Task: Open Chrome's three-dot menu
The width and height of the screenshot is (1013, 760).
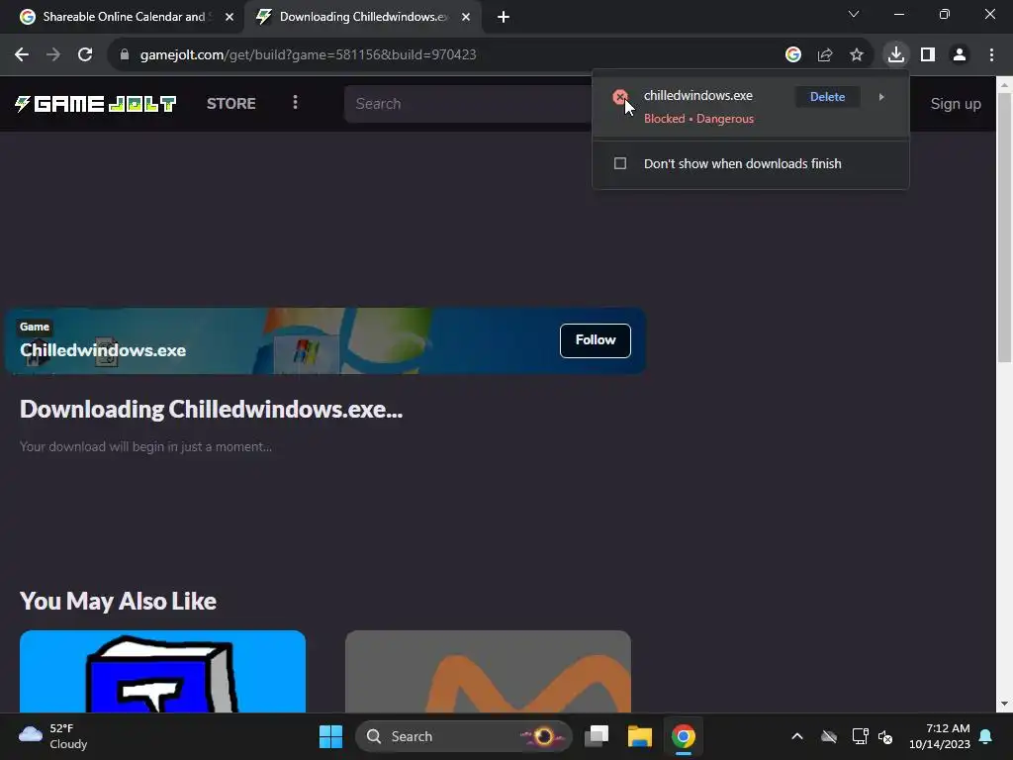Action: click(x=991, y=55)
